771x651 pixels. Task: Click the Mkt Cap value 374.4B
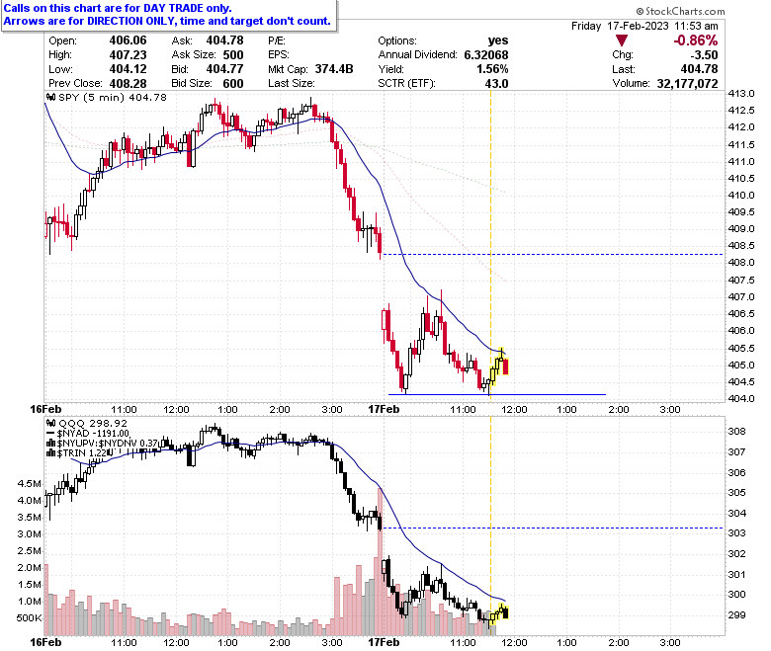(x=334, y=69)
